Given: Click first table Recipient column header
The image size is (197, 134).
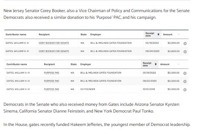Looking at the screenshot, I should point(44,34).
